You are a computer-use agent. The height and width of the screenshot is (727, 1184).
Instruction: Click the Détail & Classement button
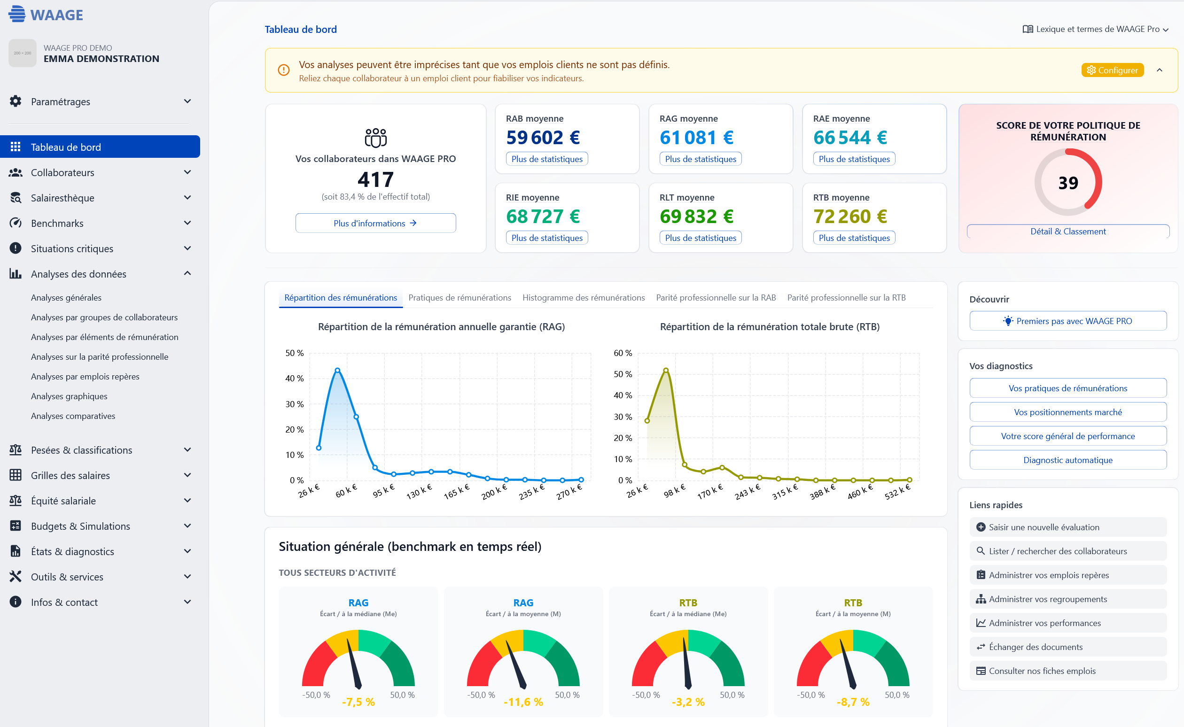[x=1068, y=231]
